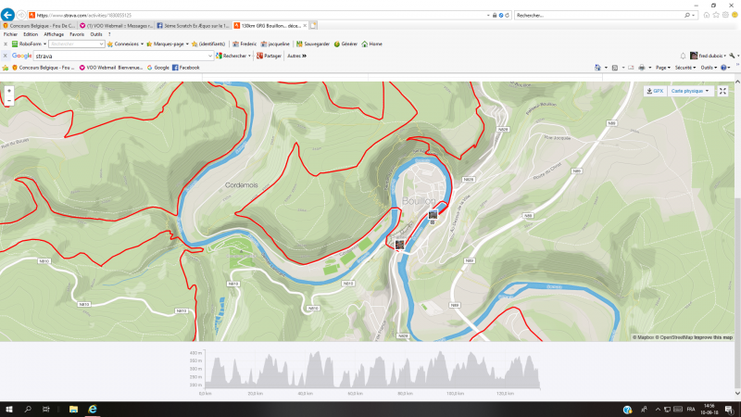Close the RoboForm toolbar
The width and height of the screenshot is (741, 417).
tap(6, 44)
